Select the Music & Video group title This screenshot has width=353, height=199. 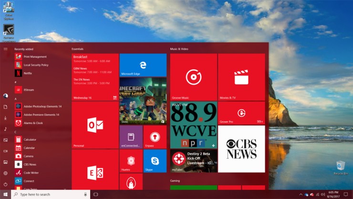pyautogui.click(x=179, y=49)
